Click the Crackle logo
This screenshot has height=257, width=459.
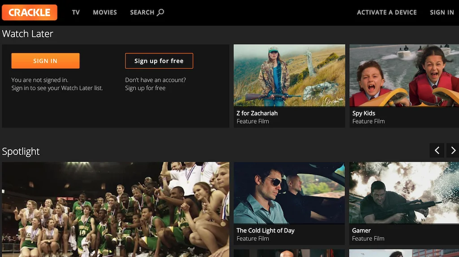coord(30,12)
